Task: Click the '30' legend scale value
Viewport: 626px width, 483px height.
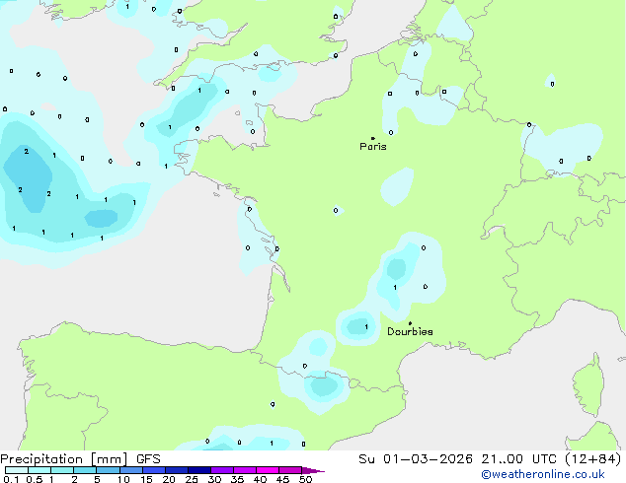Action: pos(214,479)
